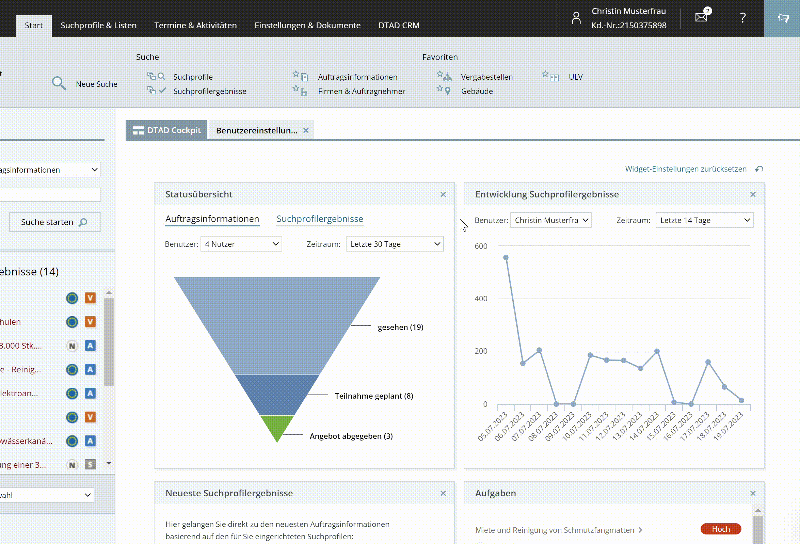Viewport: 800px width, 544px height.
Task: Click the user profile icon
Action: point(576,18)
